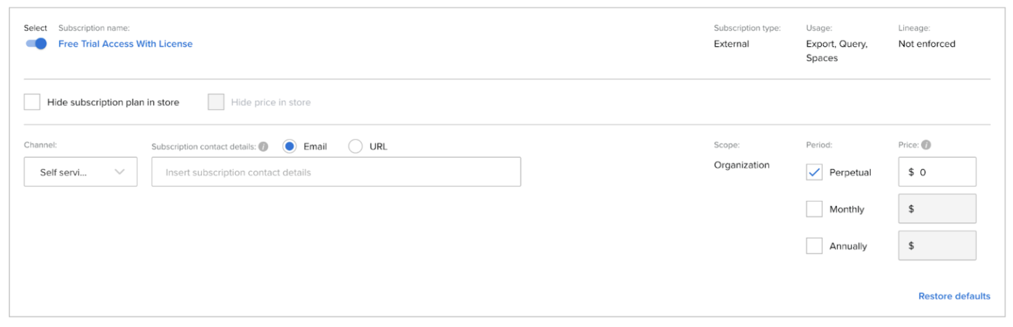This screenshot has height=327, width=1013.
Task: Click the Restore defaults link
Action: [x=954, y=296]
